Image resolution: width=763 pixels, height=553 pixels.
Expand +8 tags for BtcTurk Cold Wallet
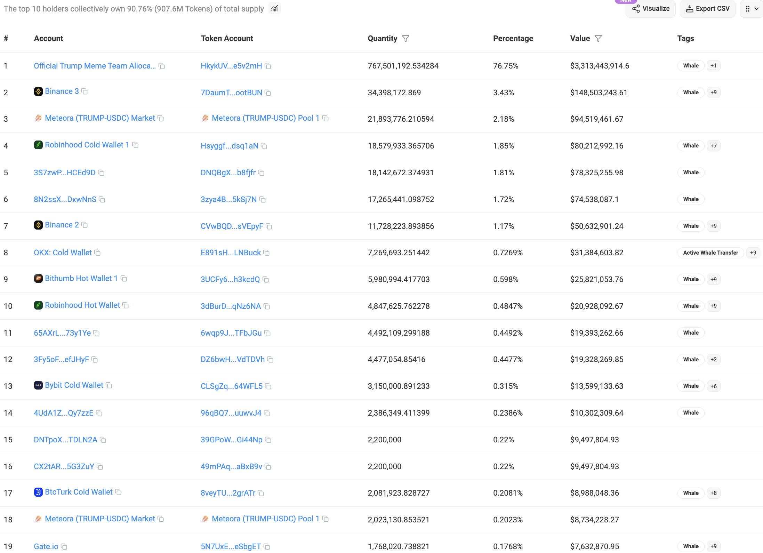click(x=713, y=493)
